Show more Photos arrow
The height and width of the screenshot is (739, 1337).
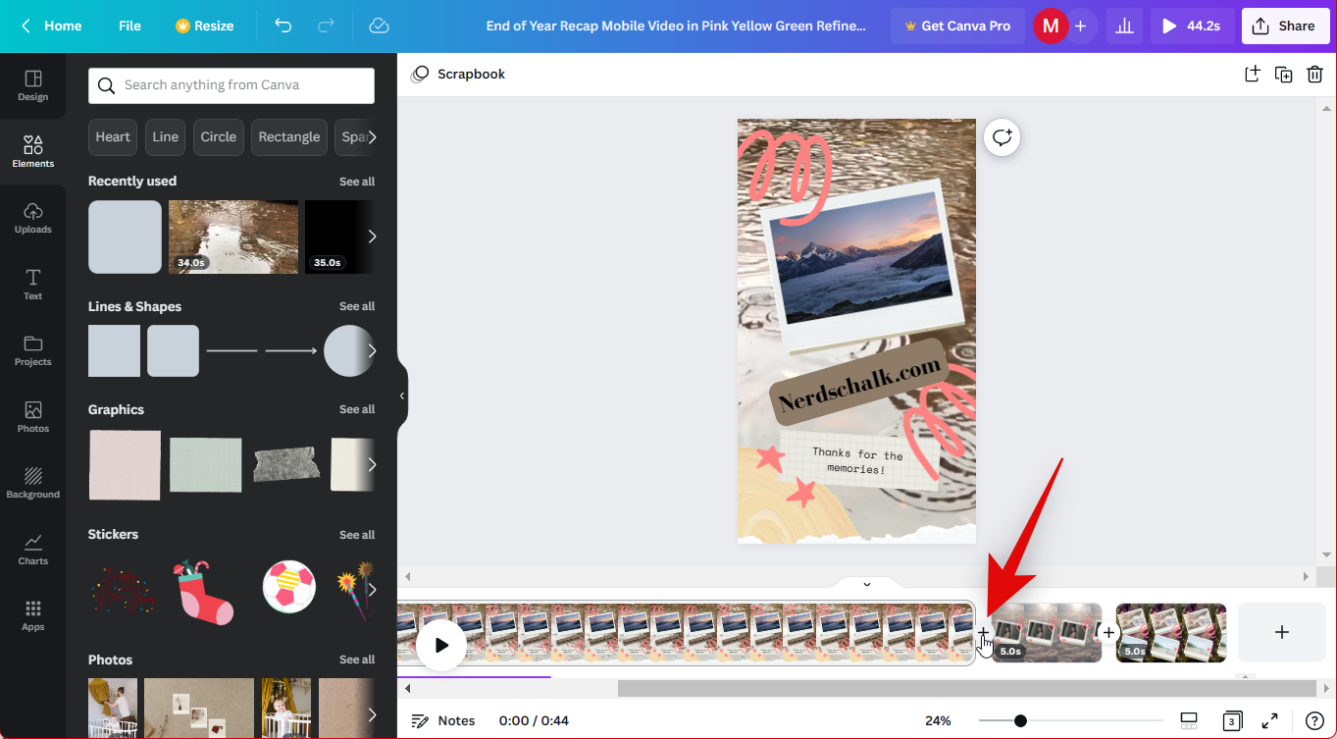(371, 714)
